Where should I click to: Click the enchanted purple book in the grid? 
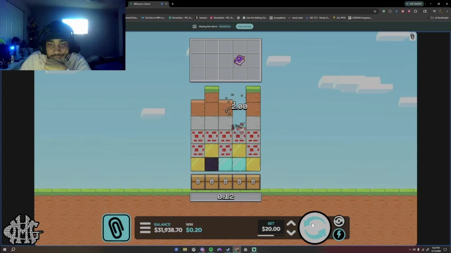(x=239, y=60)
